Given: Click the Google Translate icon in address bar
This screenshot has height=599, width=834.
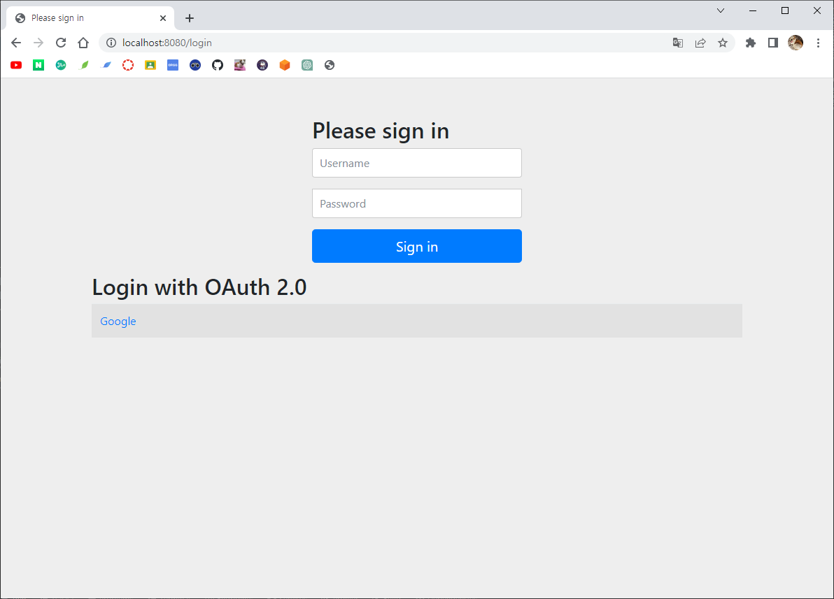Looking at the screenshot, I should tap(677, 43).
